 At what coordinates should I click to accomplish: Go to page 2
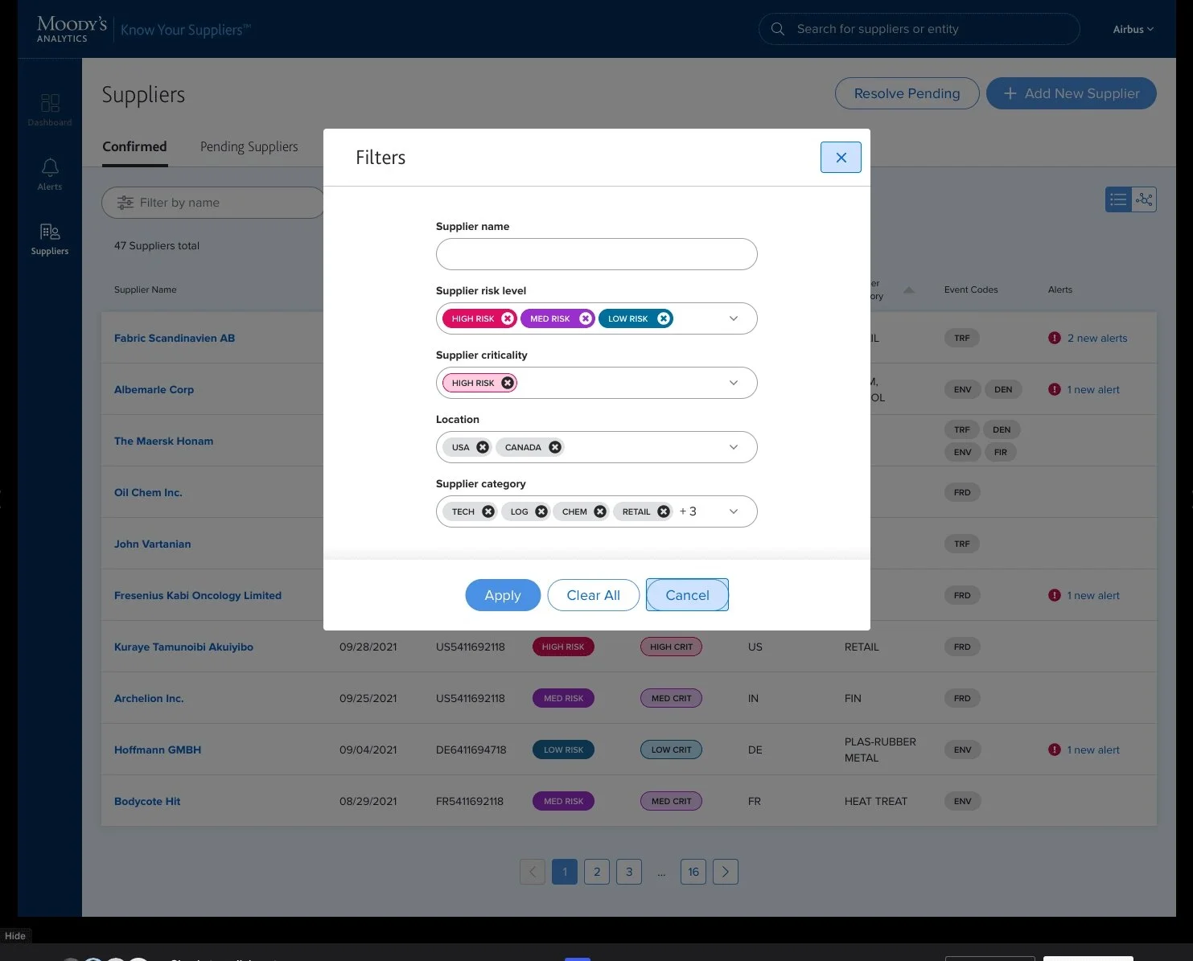[x=597, y=872]
